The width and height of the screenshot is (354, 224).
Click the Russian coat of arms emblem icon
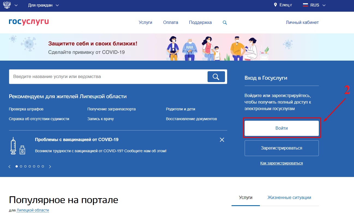pos(7,5)
